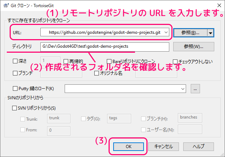The height and width of the screenshot is (157, 225).
Task: Tick the From: checkbox
Action: click(22, 130)
